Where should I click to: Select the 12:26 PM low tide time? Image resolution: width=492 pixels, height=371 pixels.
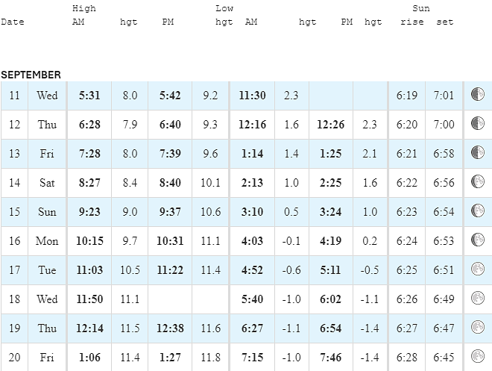[x=331, y=125]
